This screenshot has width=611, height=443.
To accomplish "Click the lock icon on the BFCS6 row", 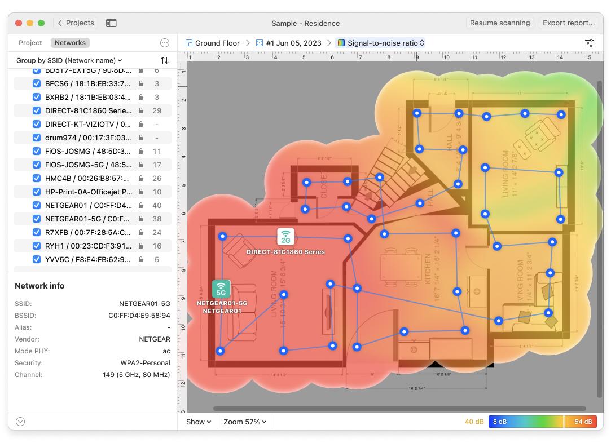I will (x=140, y=83).
